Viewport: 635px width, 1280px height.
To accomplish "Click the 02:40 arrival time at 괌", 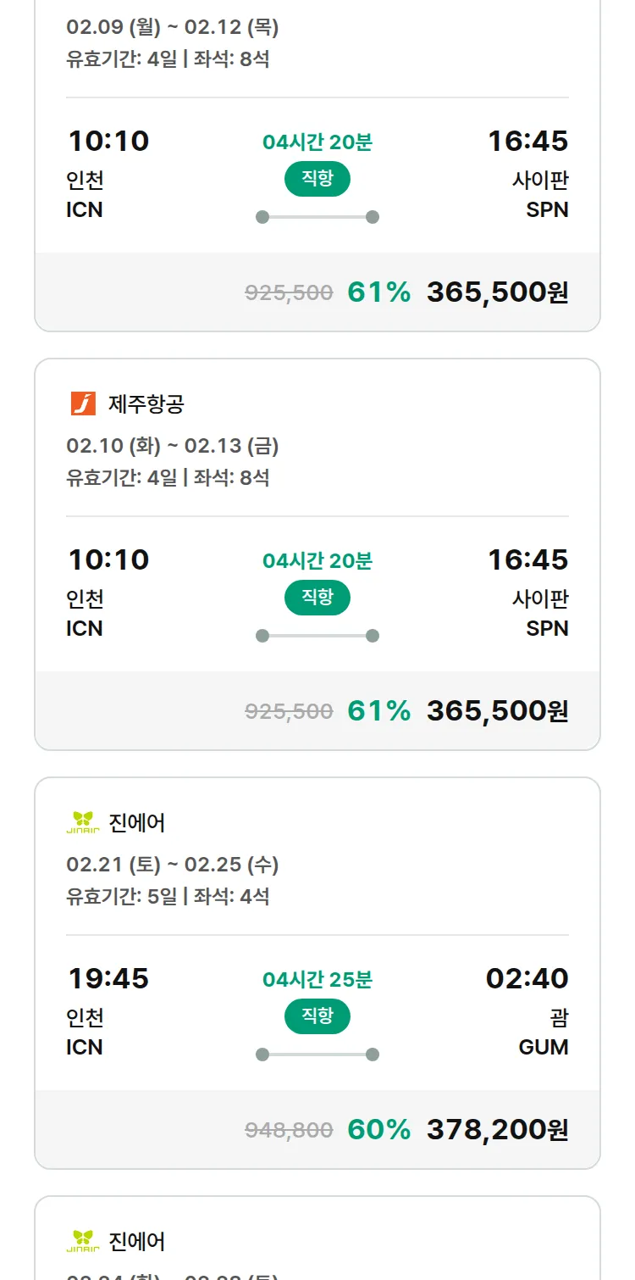I will point(527,978).
